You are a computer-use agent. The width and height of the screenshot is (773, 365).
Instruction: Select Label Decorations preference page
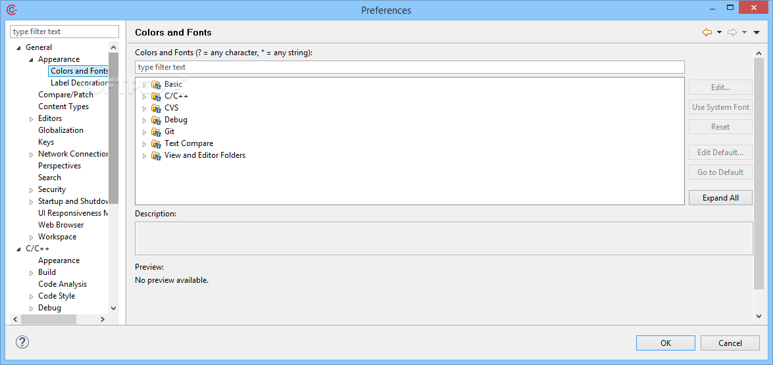(x=79, y=83)
